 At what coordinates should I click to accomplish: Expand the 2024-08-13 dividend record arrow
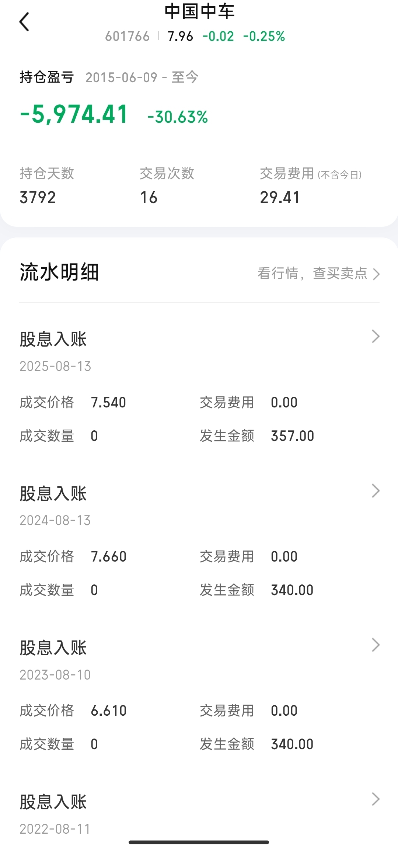(x=376, y=491)
